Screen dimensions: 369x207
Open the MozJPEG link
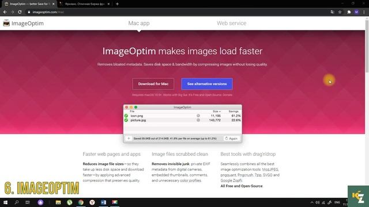pyautogui.click(x=270, y=170)
